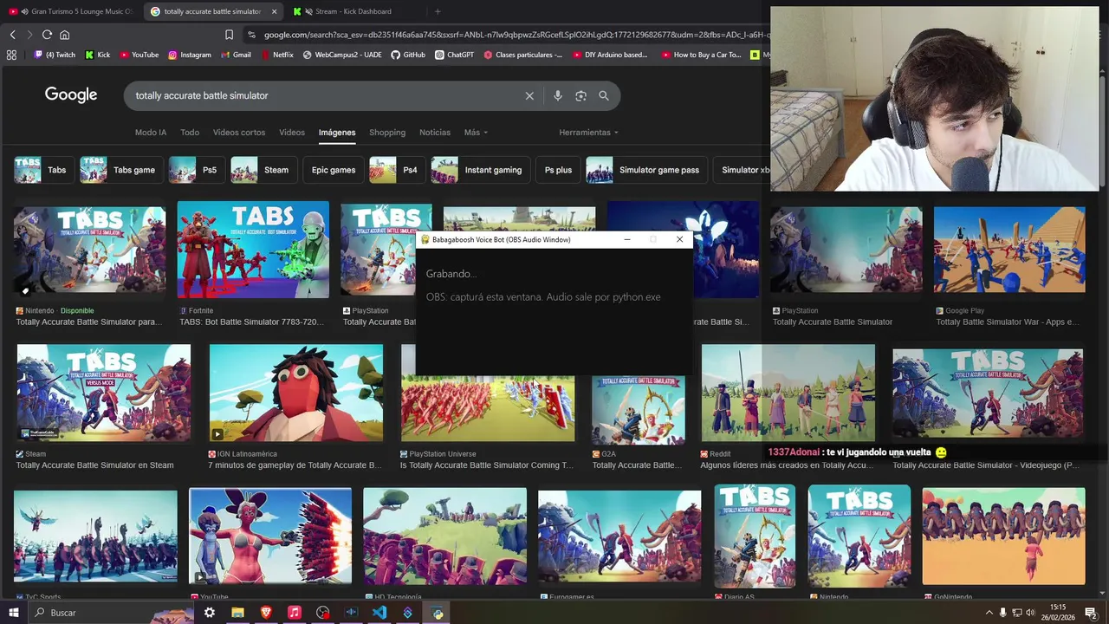Screen dimensions: 1109x624
Task: Open the Windows Start menu
Action: tap(12, 613)
